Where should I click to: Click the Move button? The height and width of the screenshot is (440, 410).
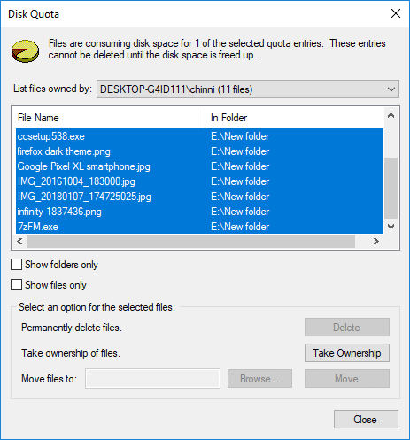[347, 379]
